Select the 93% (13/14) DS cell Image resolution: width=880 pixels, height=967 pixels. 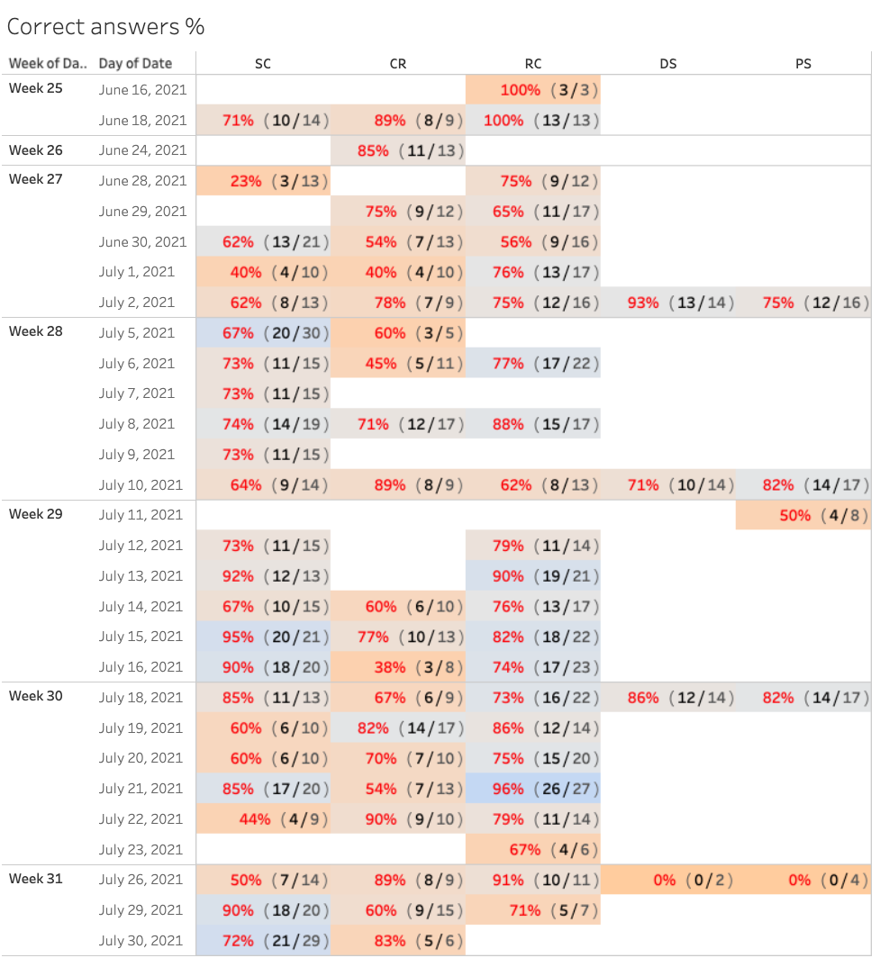click(x=668, y=303)
